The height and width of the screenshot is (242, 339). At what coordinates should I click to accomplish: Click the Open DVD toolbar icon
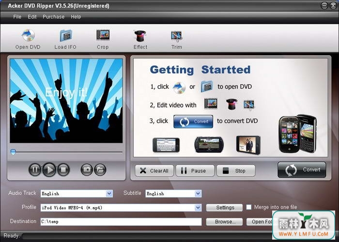28,39
